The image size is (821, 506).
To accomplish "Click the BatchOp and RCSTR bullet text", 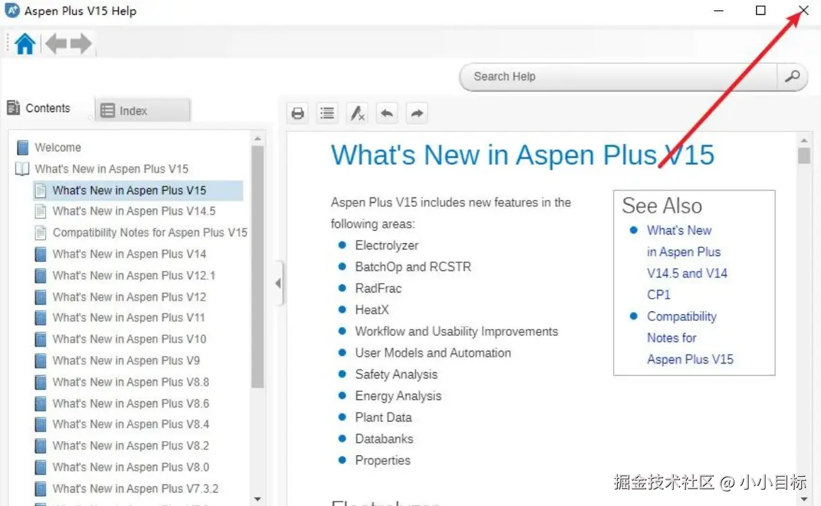I will (x=413, y=267).
